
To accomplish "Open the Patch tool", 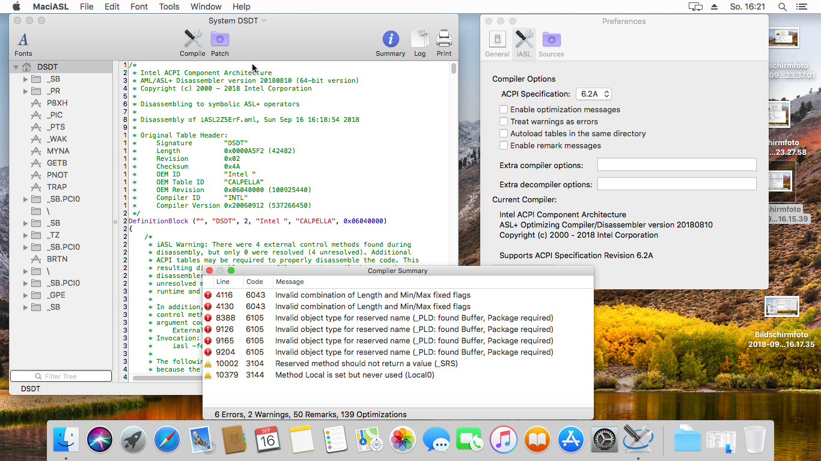I will point(219,43).
